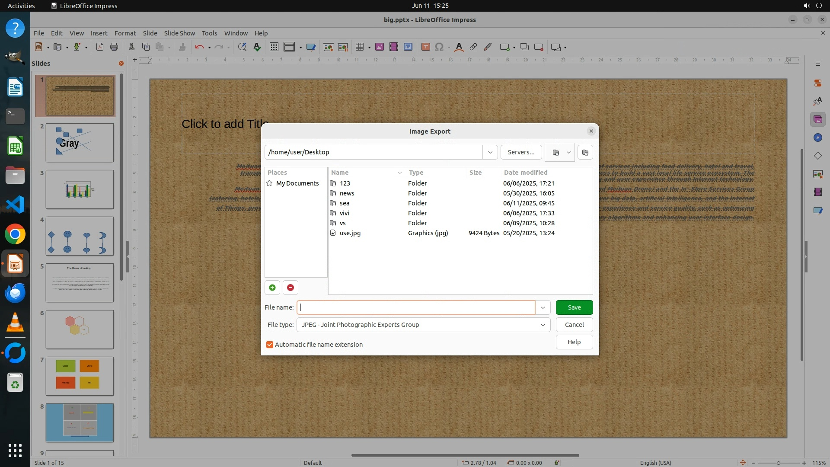Click the zoom slider in status bar
The width and height of the screenshot is (830, 467).
click(x=778, y=463)
